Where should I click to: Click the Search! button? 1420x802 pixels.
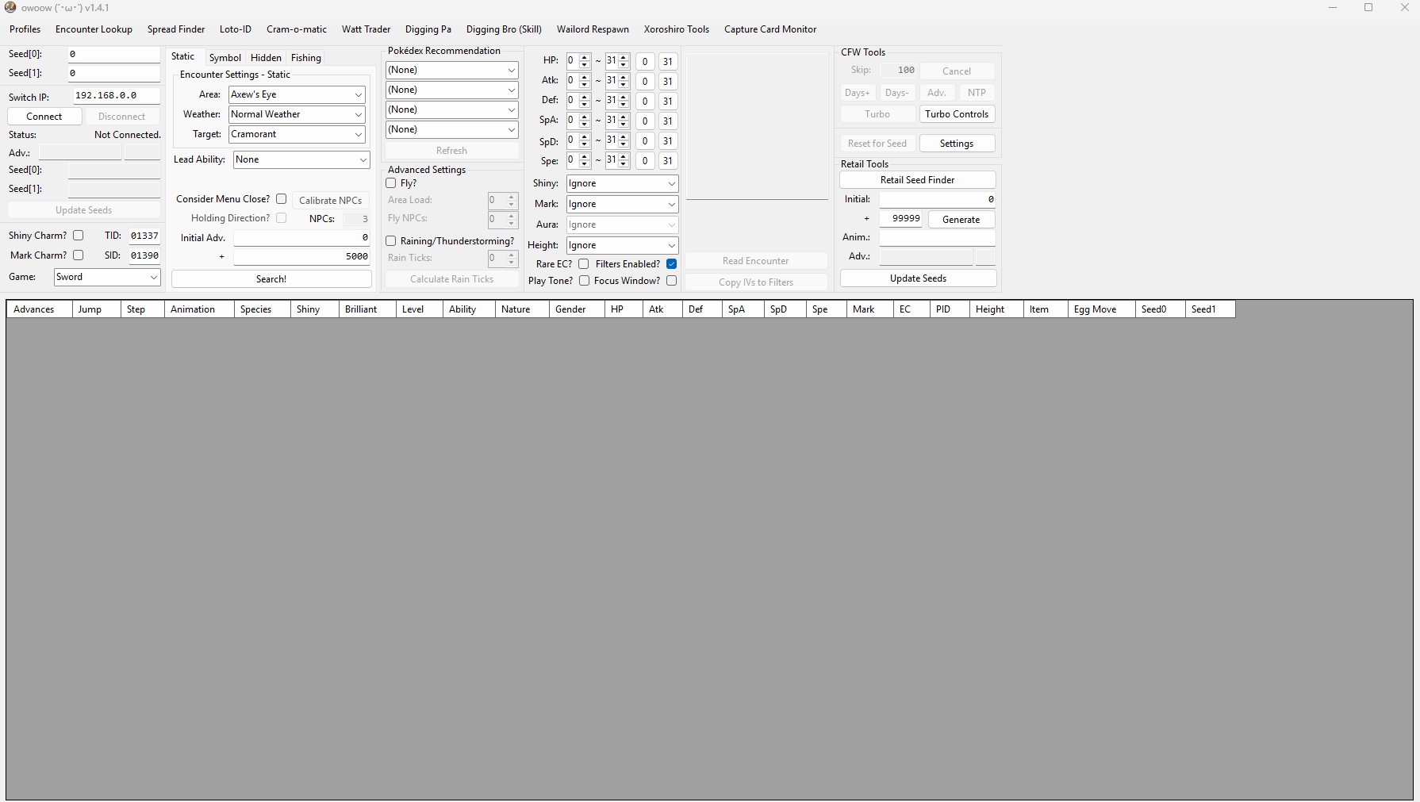271,279
